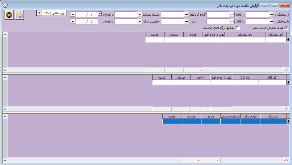Image resolution: width=292 pixels, height=165 pixels.
Task: Enable 'تجمیع برگه های یکسان' checkbox
Action: (x=238, y=28)
